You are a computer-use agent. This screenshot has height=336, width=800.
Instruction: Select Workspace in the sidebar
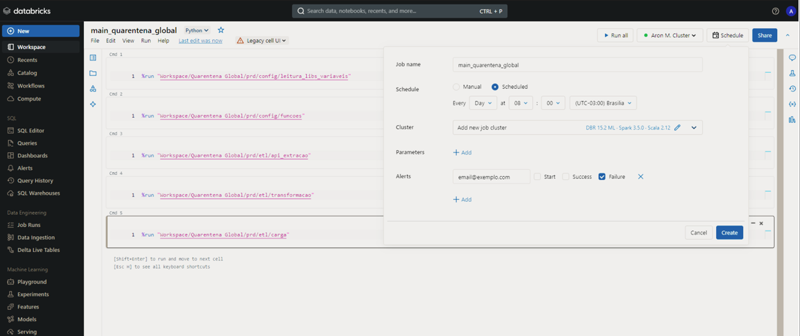pos(41,47)
